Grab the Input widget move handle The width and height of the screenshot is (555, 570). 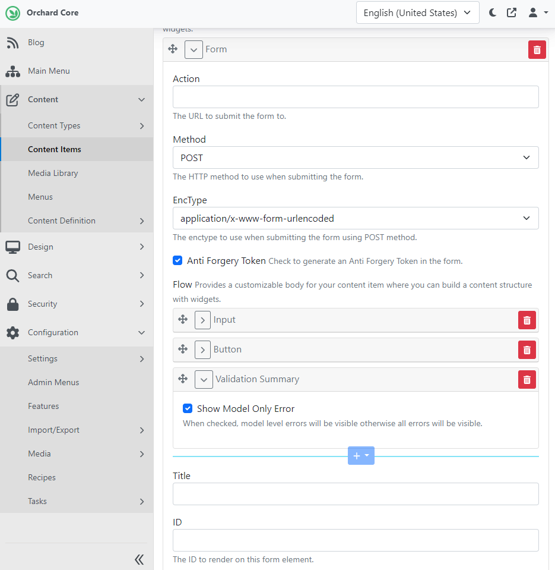tap(183, 320)
